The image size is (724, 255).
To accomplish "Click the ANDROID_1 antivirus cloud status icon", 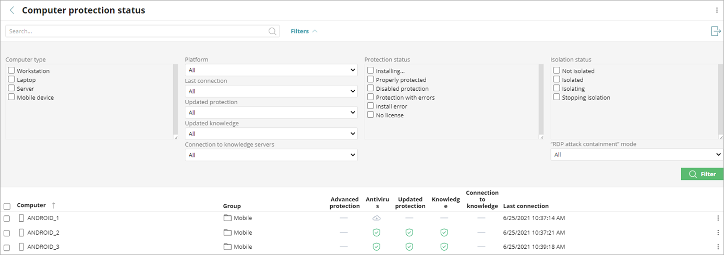I will (376, 218).
